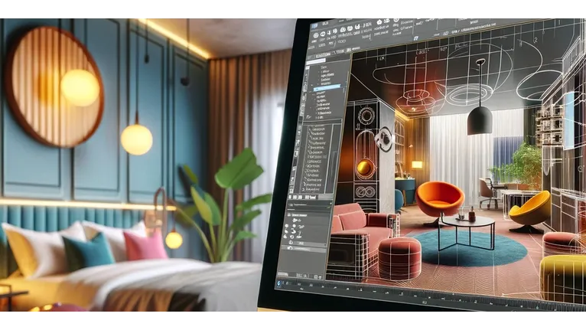Viewport: 586px width, 330px height.
Task: Click the small blue icon just above the viewport
Action: click(x=415, y=38)
